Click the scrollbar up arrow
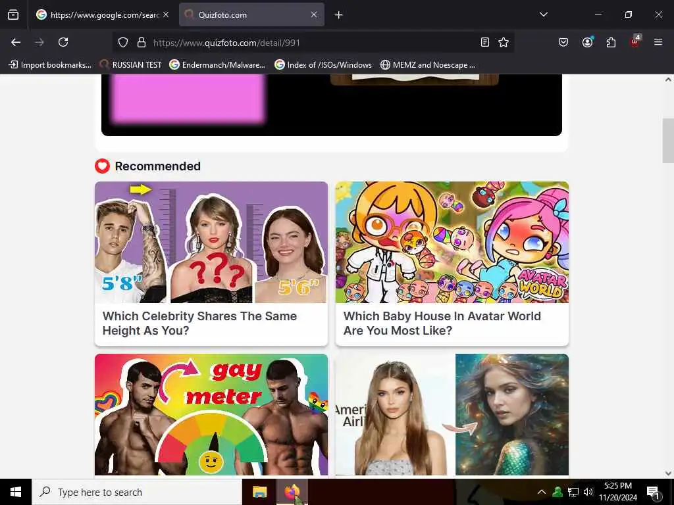The width and height of the screenshot is (674, 505). click(x=668, y=80)
